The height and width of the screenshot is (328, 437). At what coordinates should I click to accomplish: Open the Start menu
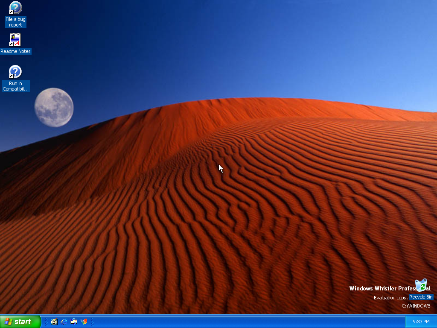click(20, 322)
